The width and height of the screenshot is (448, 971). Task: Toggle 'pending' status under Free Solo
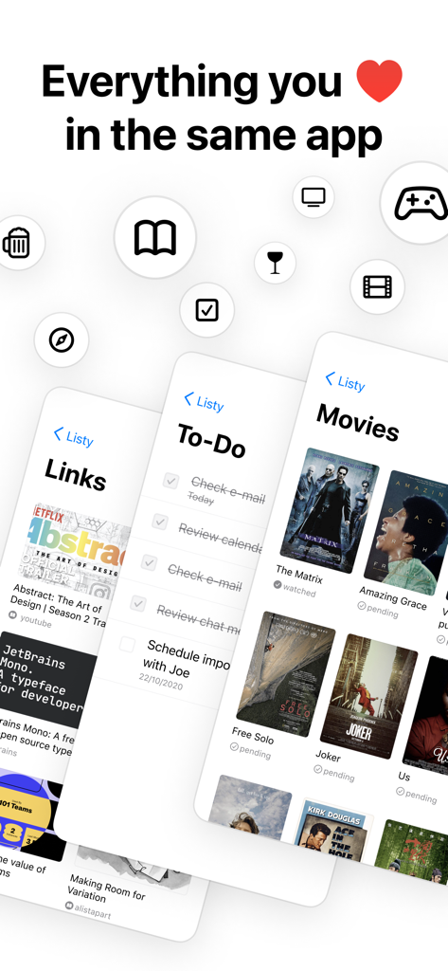click(x=250, y=751)
